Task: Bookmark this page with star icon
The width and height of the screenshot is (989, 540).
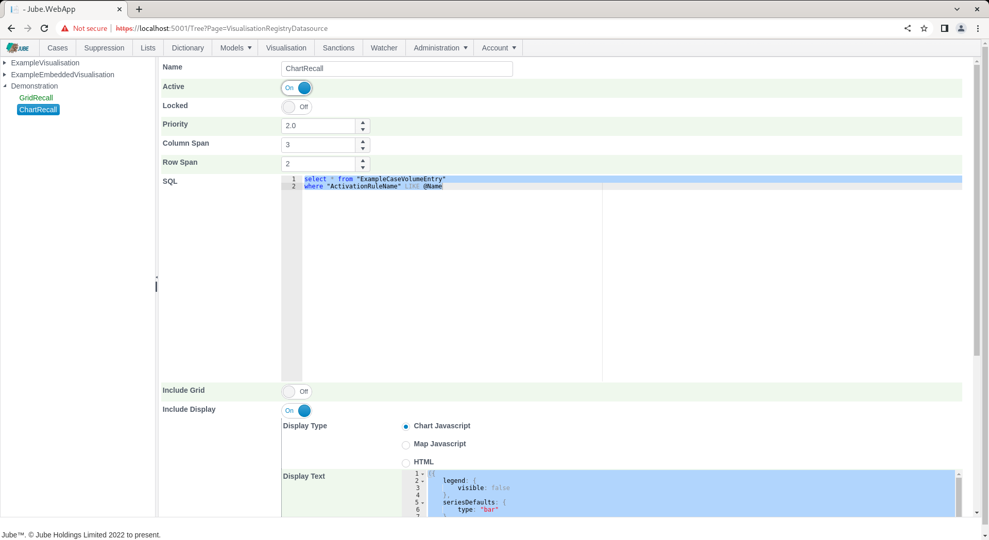Action: (x=924, y=28)
